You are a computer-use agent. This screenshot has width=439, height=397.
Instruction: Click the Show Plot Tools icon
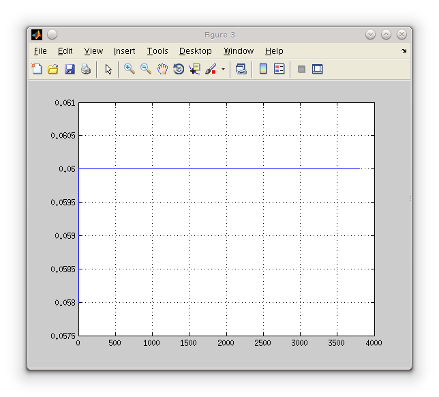(x=317, y=69)
